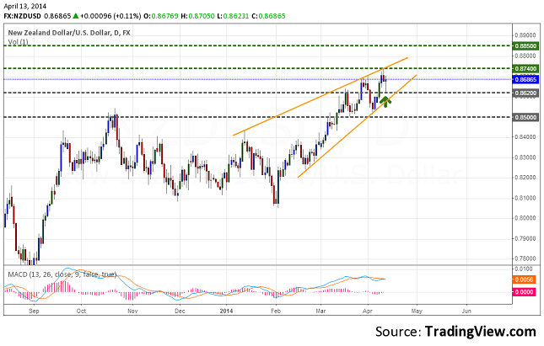Click the 0.80000 price axis label
This screenshot has height=346, width=544.
click(526, 218)
